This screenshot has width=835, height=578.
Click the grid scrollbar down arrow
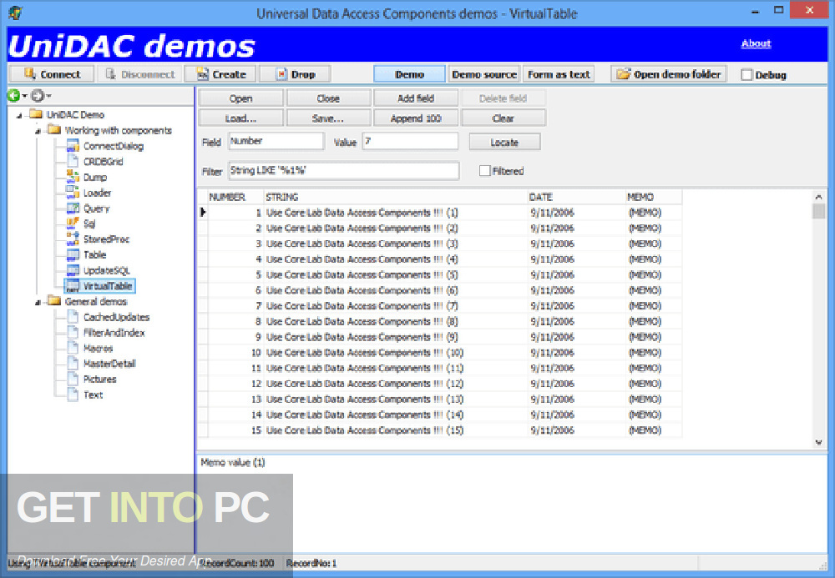click(x=818, y=442)
